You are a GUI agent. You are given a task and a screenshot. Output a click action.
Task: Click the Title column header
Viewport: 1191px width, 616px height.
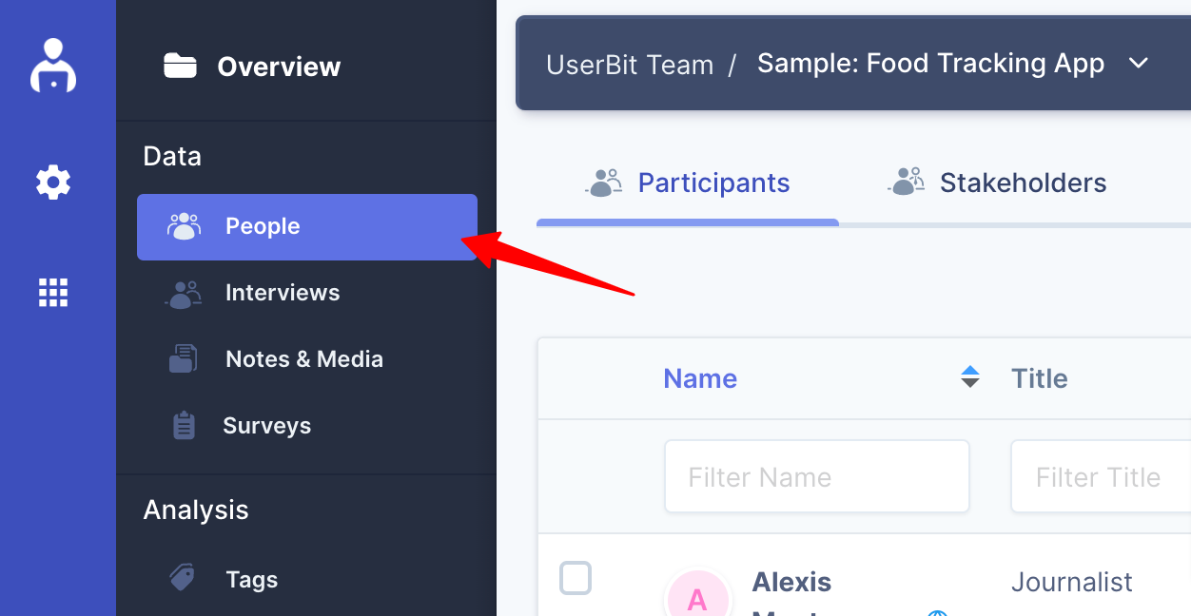1039,378
